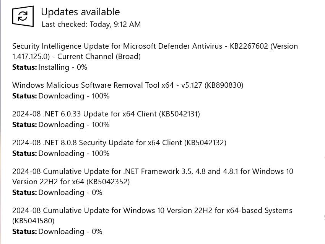Image resolution: width=325 pixels, height=244 pixels.
Task: Click the KB5042132 identifier text
Action: [206, 142]
